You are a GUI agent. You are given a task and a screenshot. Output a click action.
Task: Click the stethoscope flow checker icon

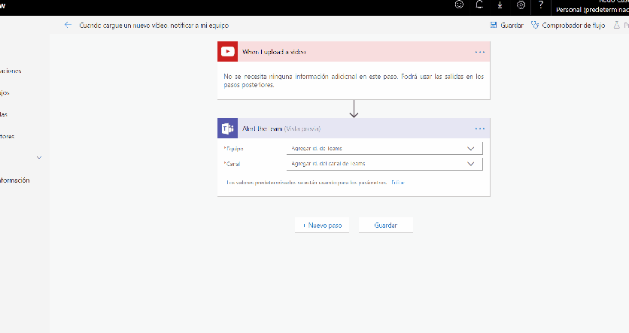coord(535,26)
